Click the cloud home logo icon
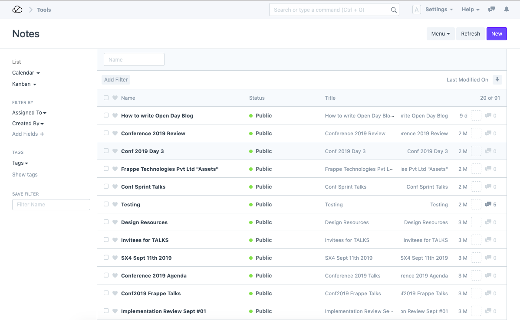Viewport: 520px width, 320px height. tap(17, 10)
